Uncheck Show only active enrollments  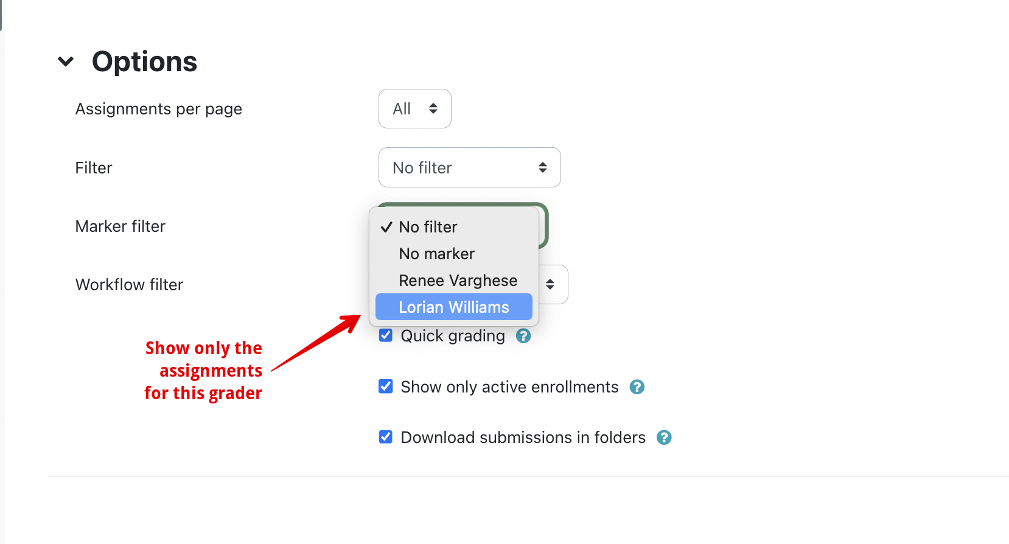(386, 386)
